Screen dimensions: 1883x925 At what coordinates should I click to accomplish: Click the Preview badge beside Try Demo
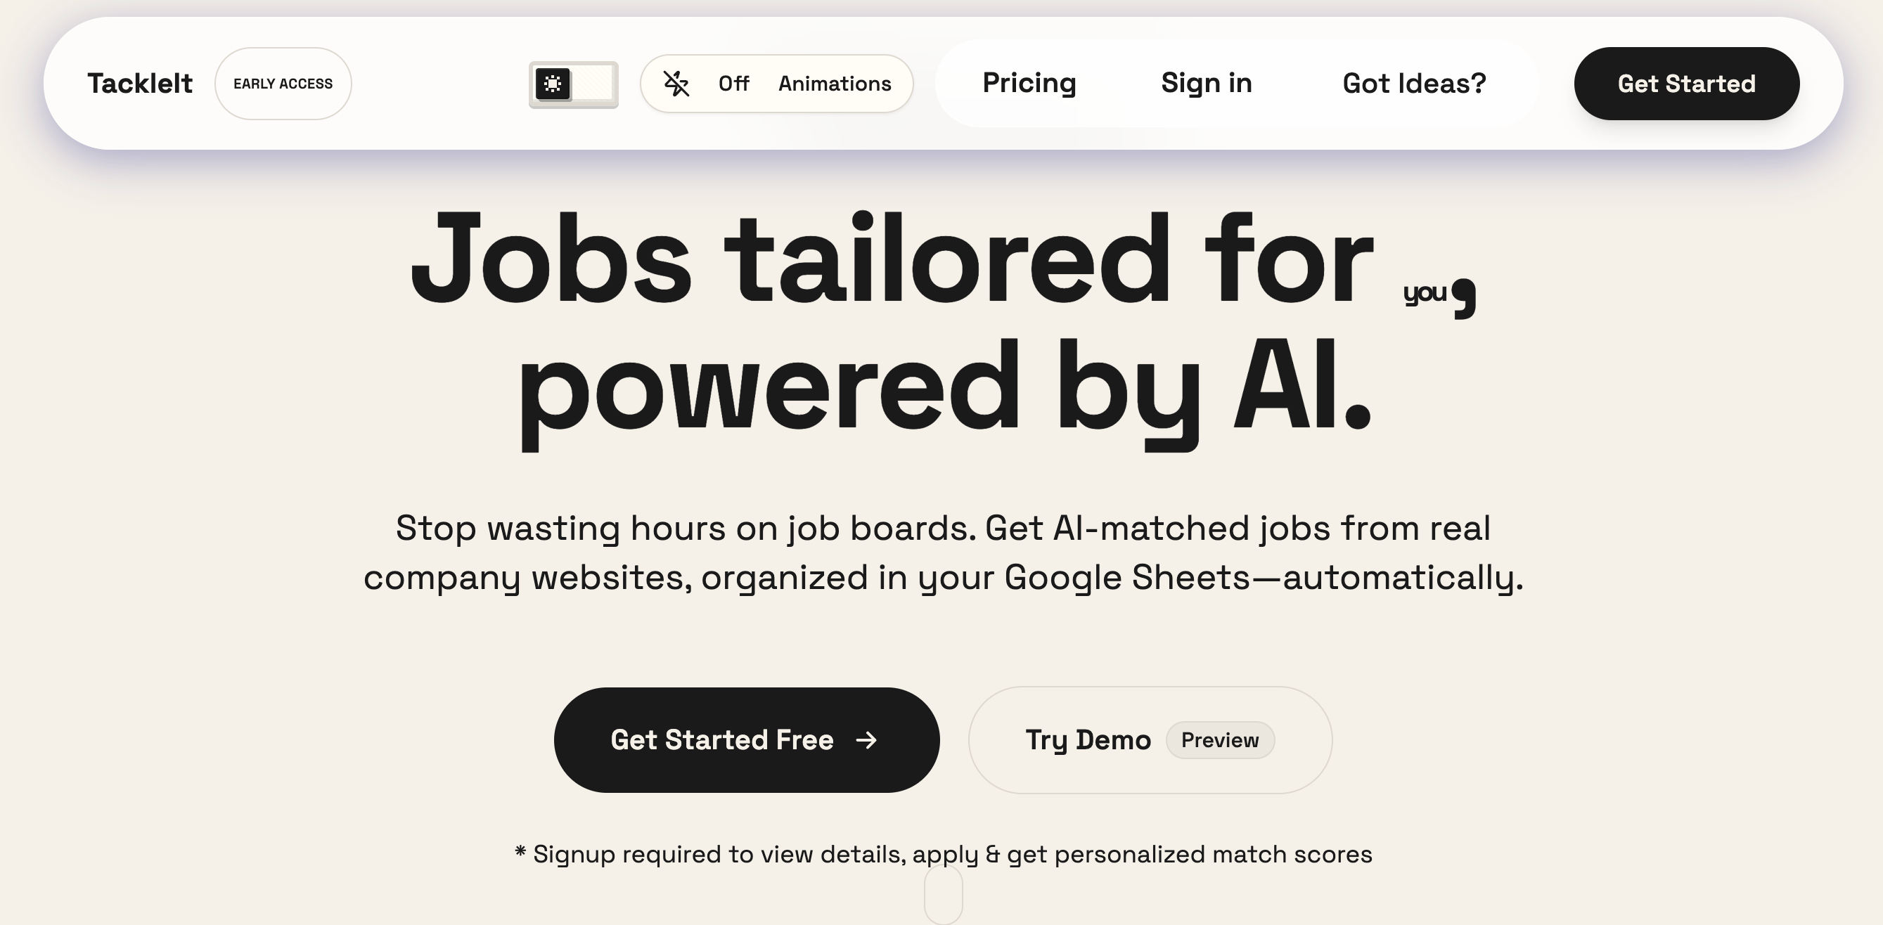coord(1220,740)
